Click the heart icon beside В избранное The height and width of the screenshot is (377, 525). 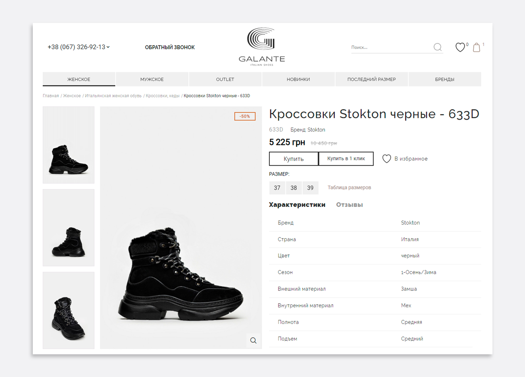(x=386, y=159)
